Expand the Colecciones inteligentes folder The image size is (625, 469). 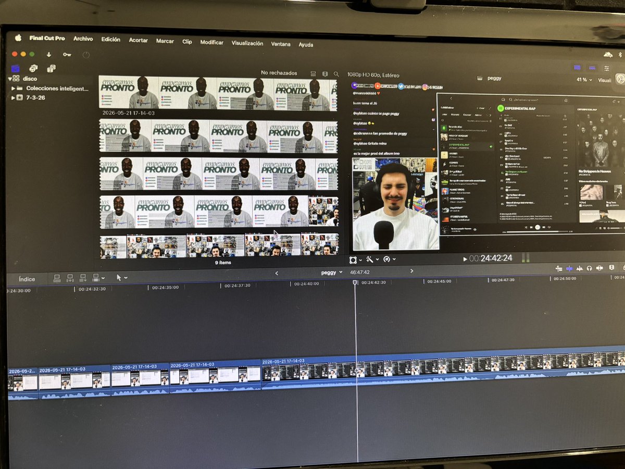point(14,89)
